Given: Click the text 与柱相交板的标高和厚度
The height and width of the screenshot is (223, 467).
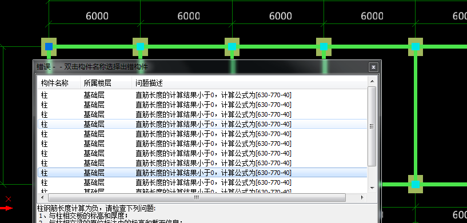Looking at the screenshot, I should click(87, 215).
